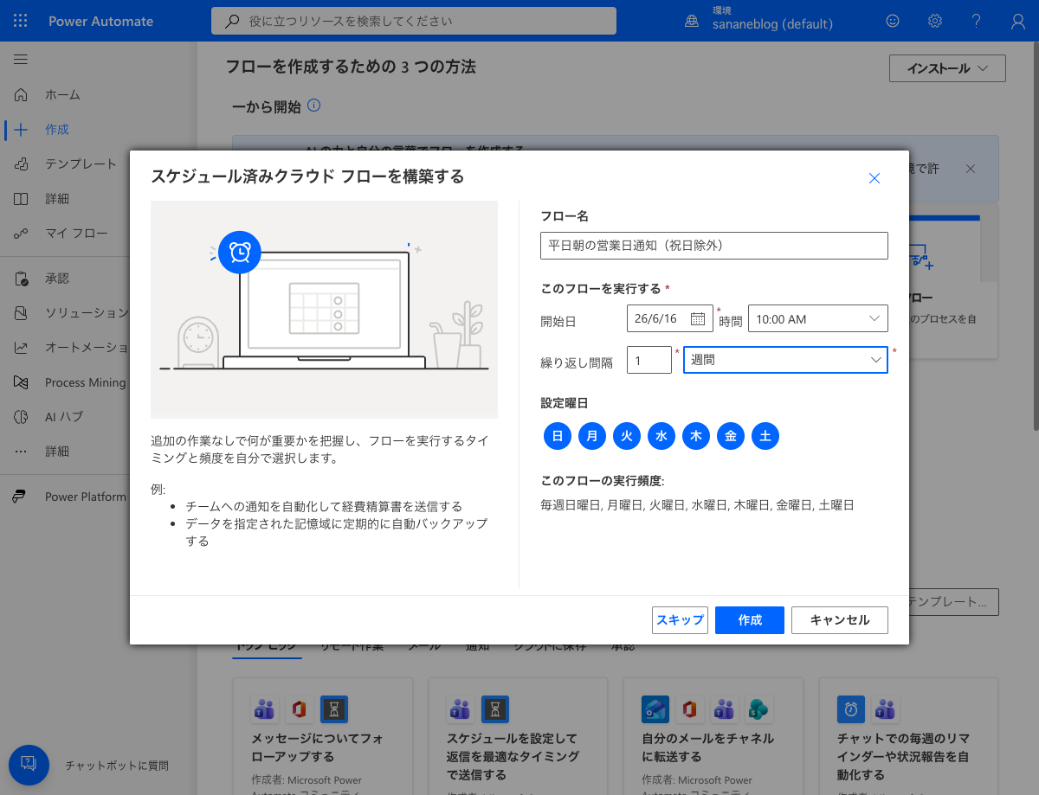The width and height of the screenshot is (1039, 795).
Task: Open the 時間 10:00 AM dropdown
Action: [x=818, y=318]
